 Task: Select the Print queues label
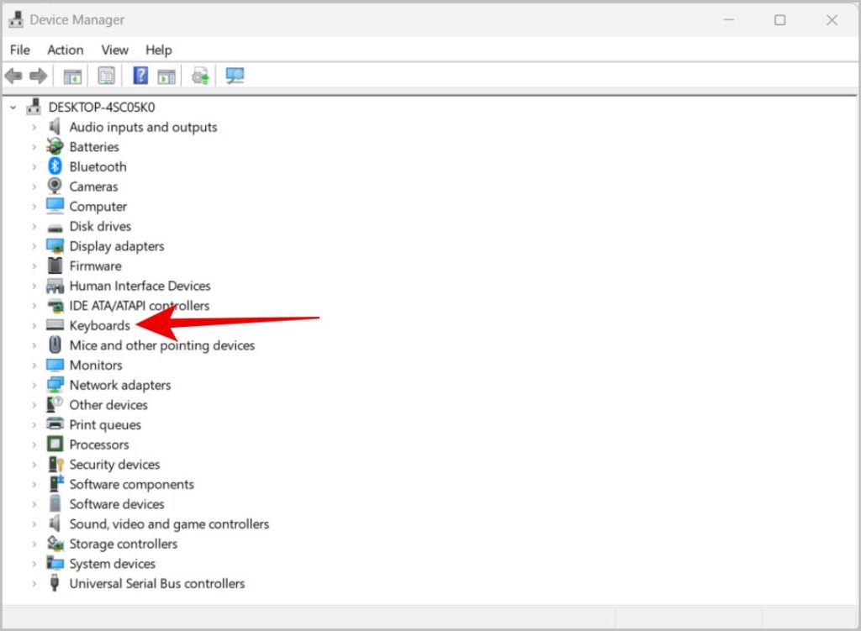[x=105, y=424]
